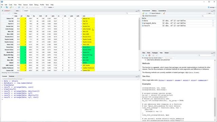
Task: Click the Filter funnel icon in data viewer
Action: click(13, 13)
